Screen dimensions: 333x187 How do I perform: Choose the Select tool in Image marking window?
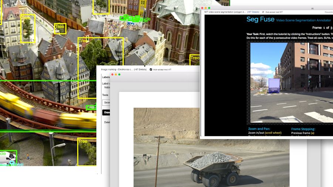106,102
